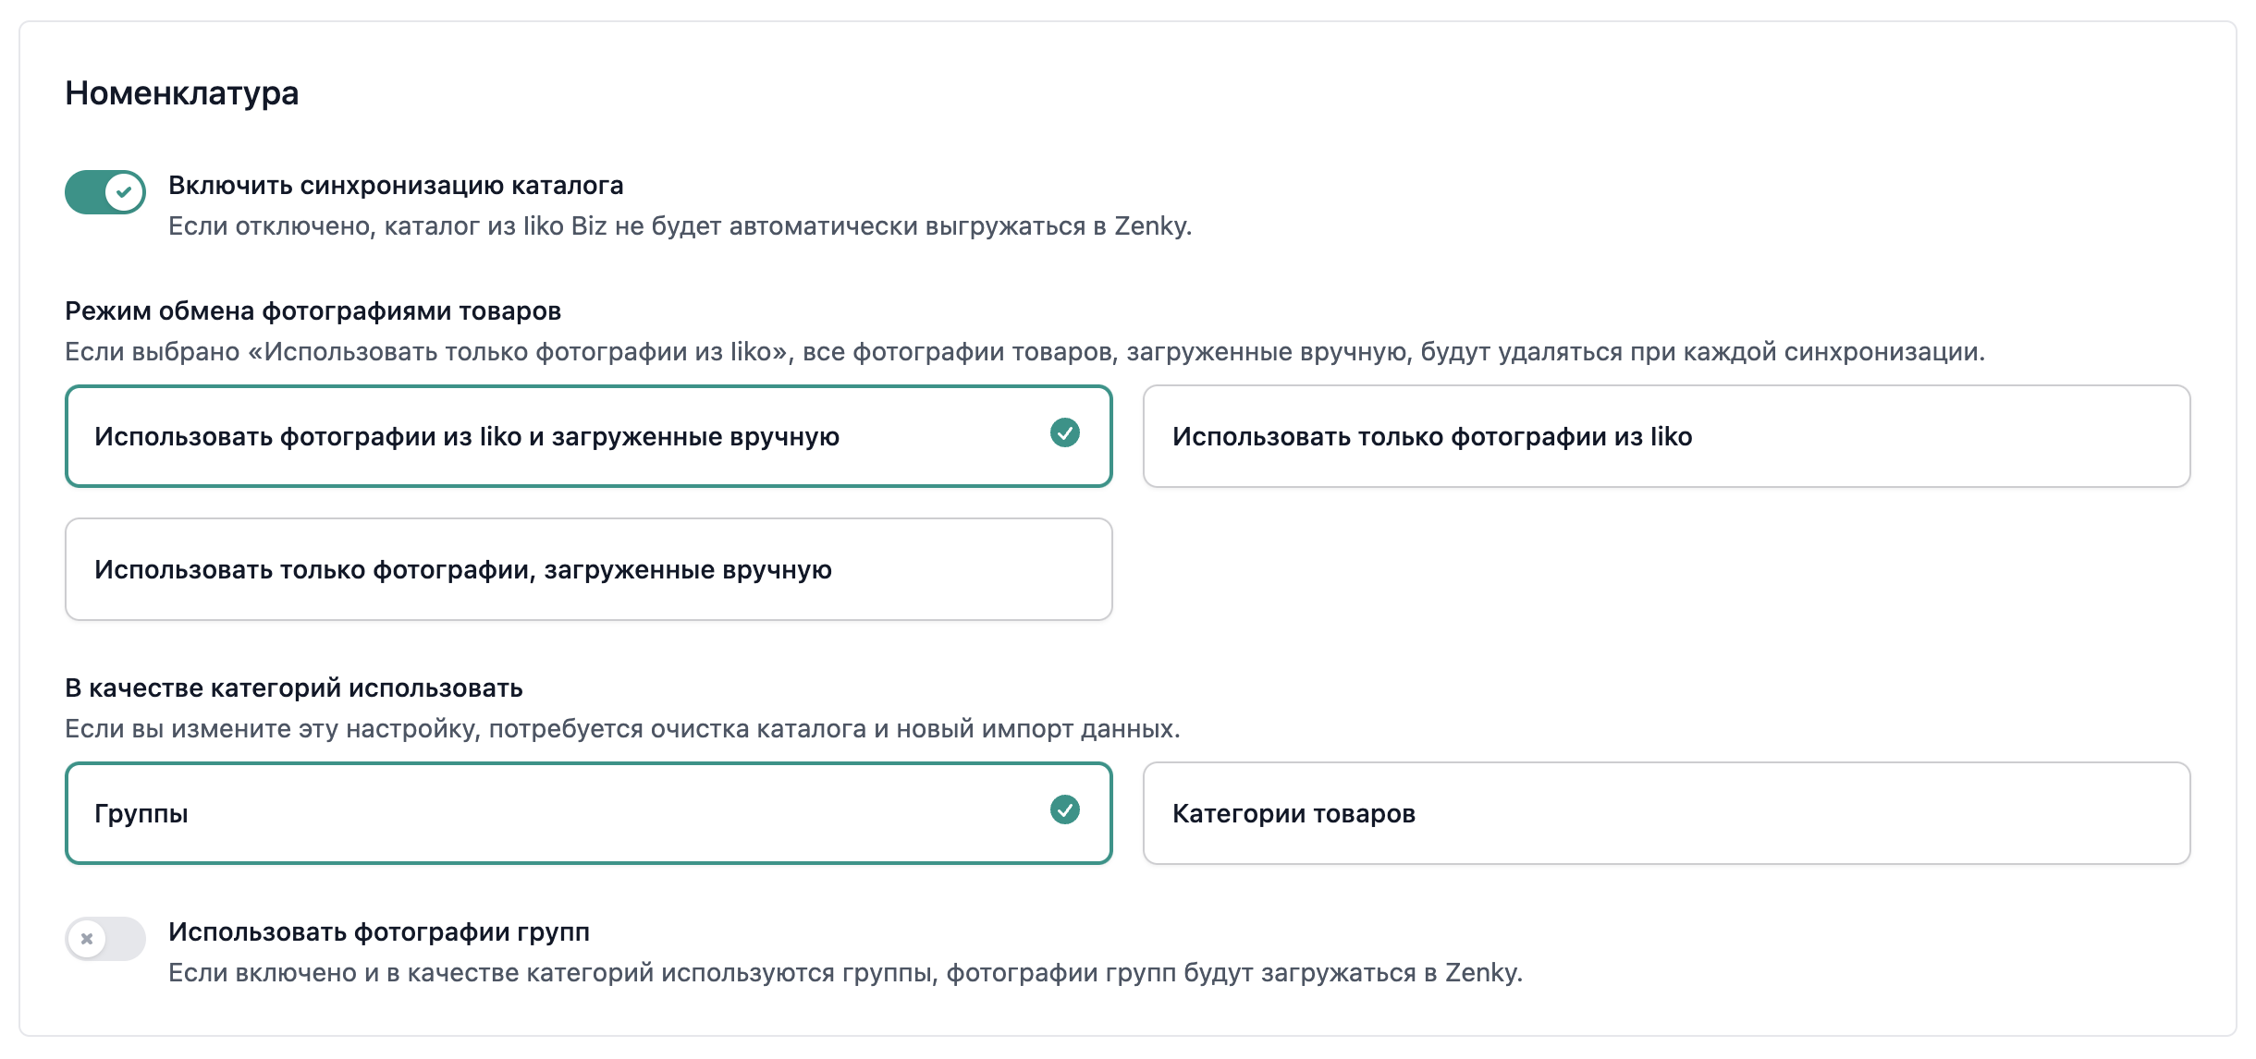Click "Режим обмена фотографиями товаров" title

(313, 311)
